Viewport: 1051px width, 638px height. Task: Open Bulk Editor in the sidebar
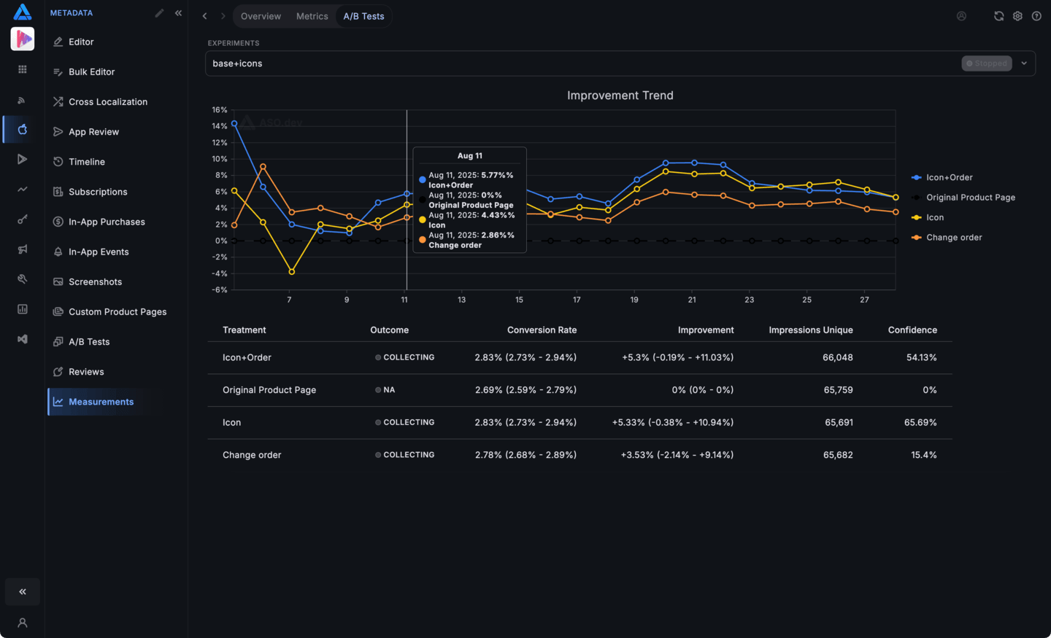coord(115,72)
